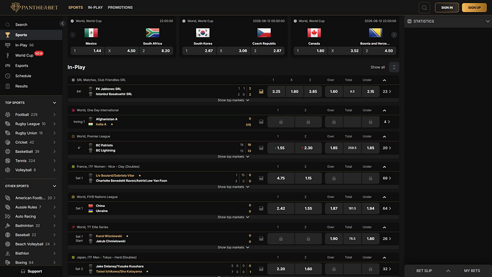Pick the draw at 3.06 for South Korea match
Viewport: 492px width, 277px height.
(233, 51)
